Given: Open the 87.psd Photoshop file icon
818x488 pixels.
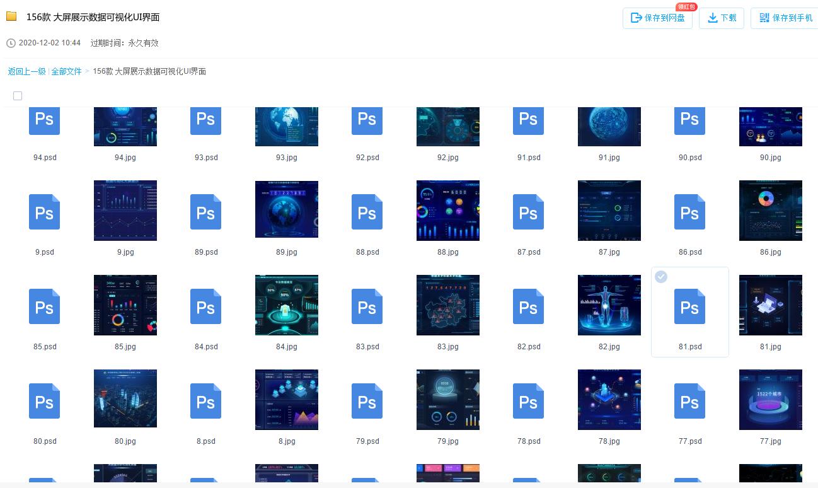Looking at the screenshot, I should coord(529,212).
